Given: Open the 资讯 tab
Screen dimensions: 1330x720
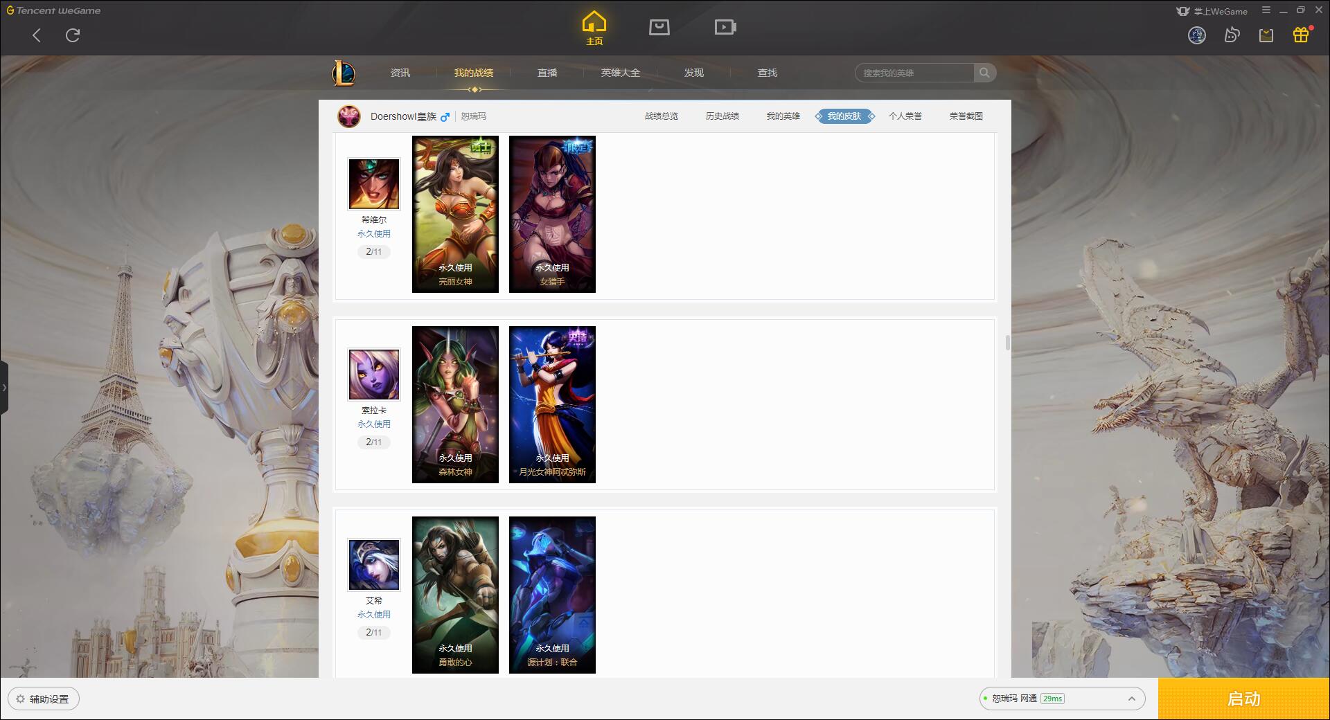Looking at the screenshot, I should coord(400,73).
